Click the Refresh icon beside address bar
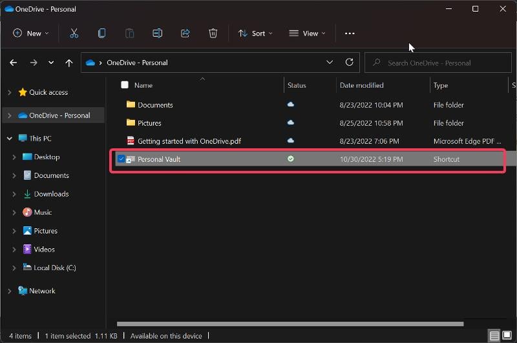Viewport: 517px width, 343px height. pyautogui.click(x=350, y=62)
